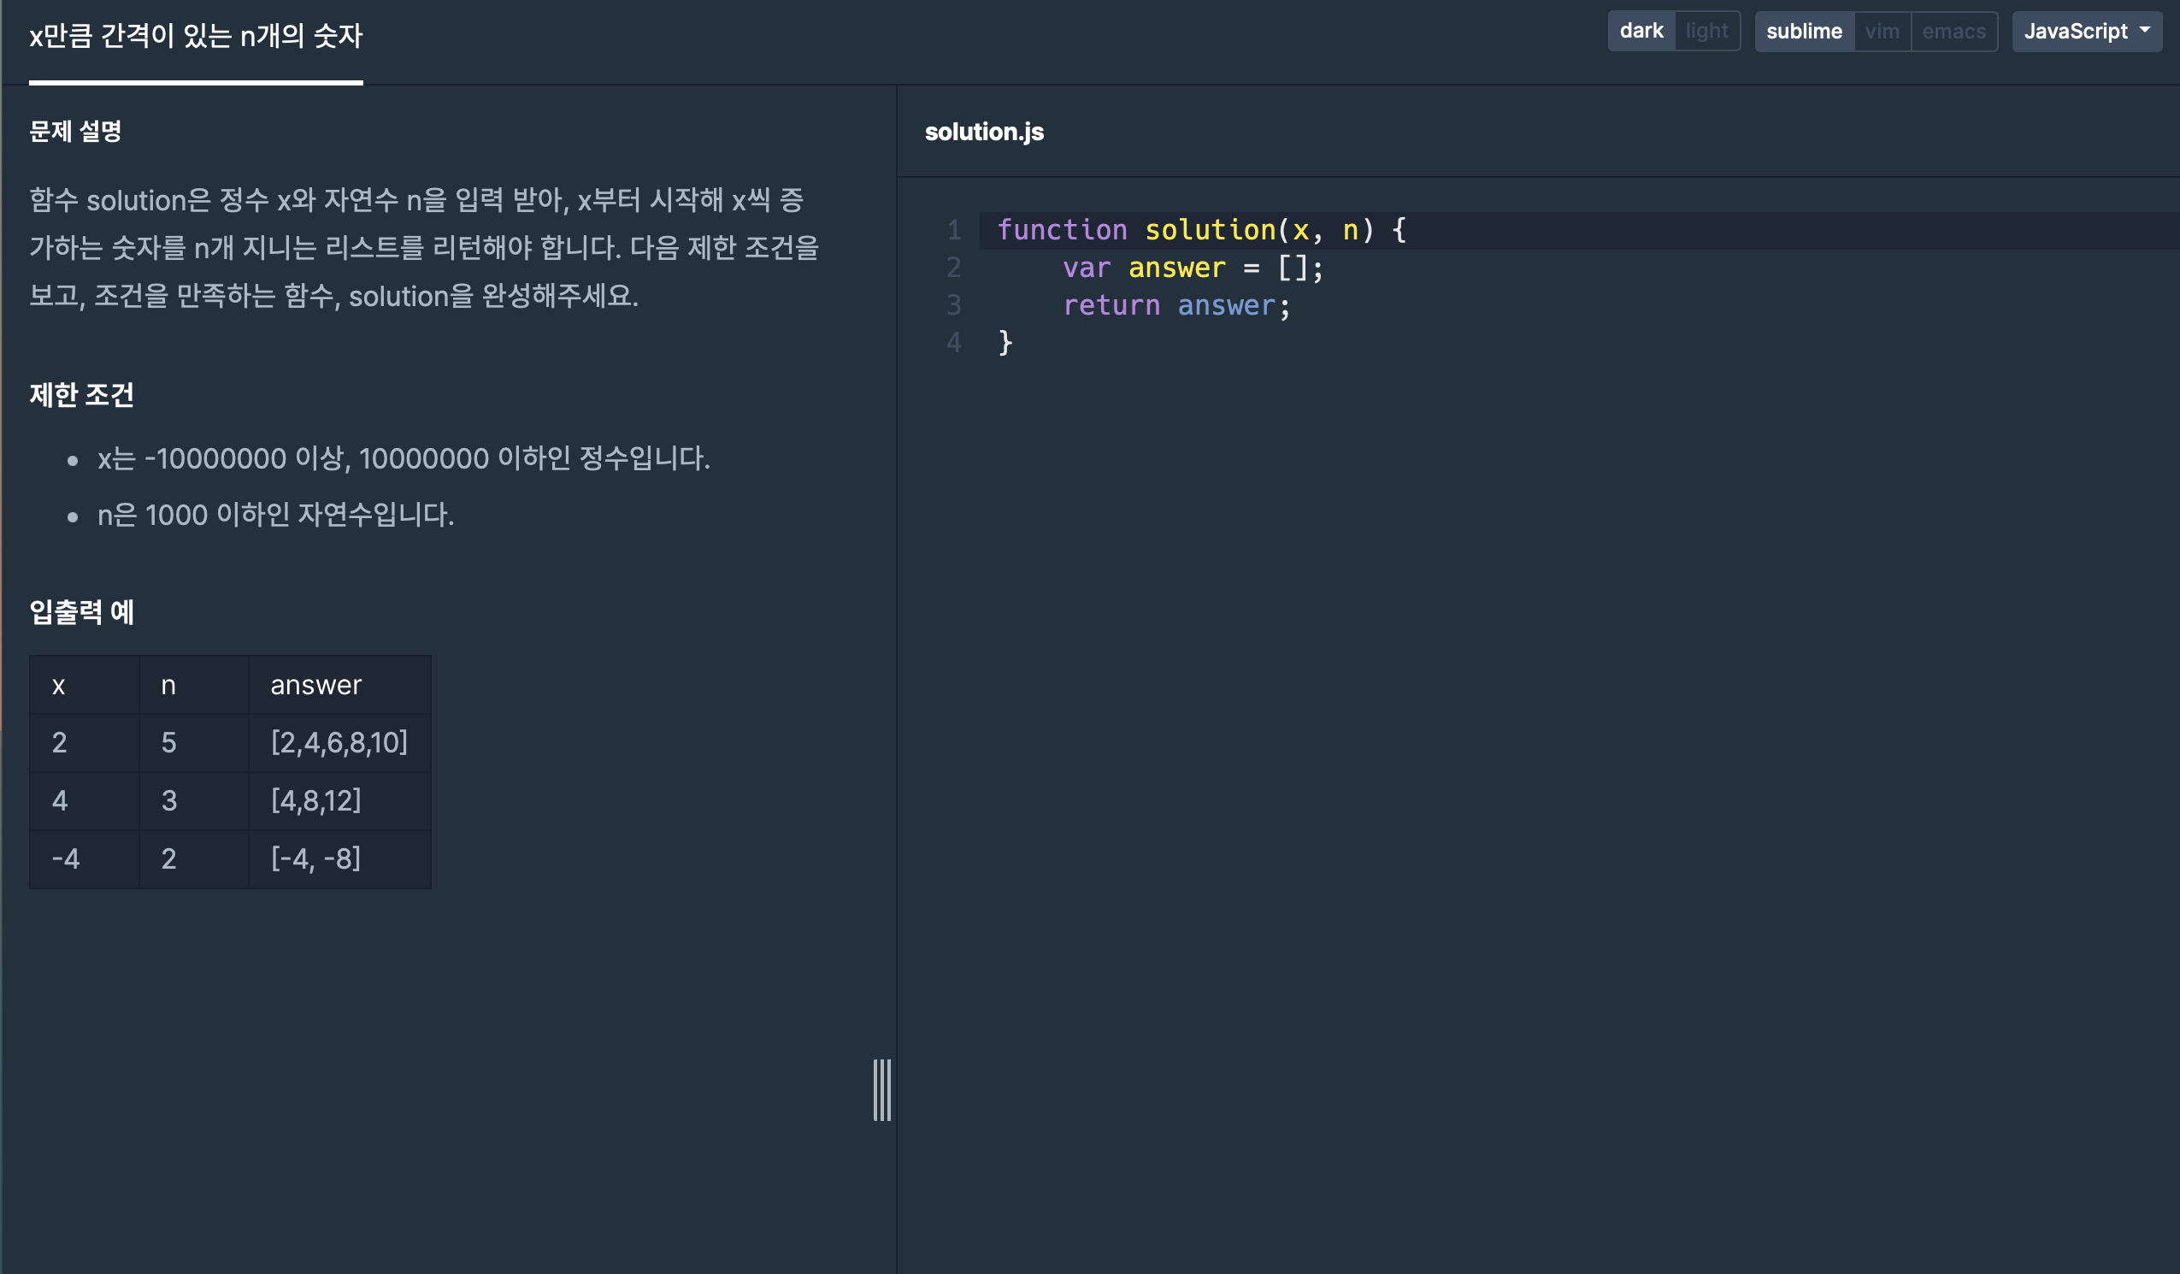Select the problem title tab
2180x1274 pixels.
(196, 37)
